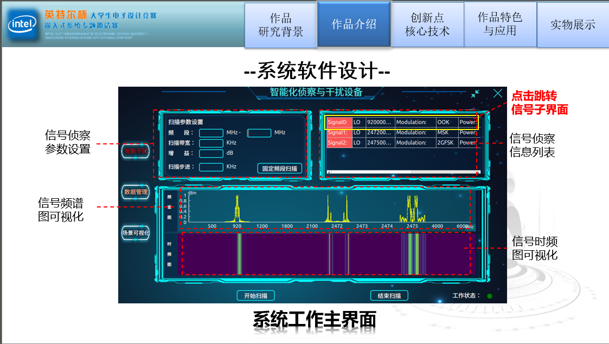The height and width of the screenshot is (344, 609).
Task: Click the 扫描带宽 KHz input field
Action: click(211, 143)
